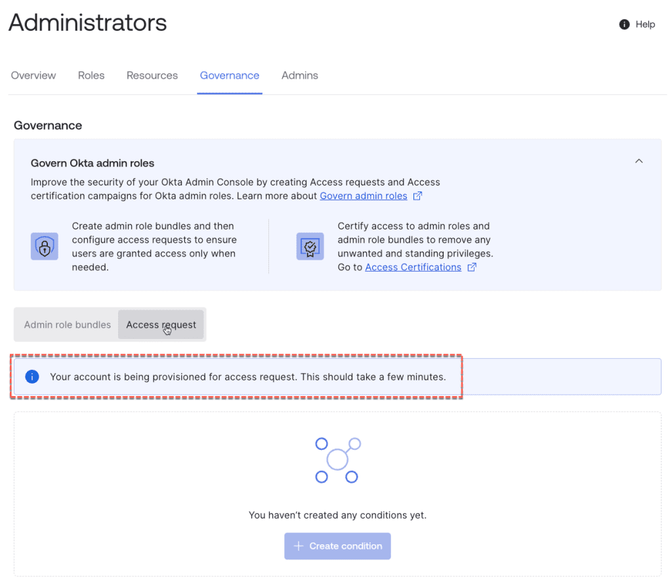The height and width of the screenshot is (581, 672).
Task: Open the Roles tab
Action: pyautogui.click(x=91, y=75)
